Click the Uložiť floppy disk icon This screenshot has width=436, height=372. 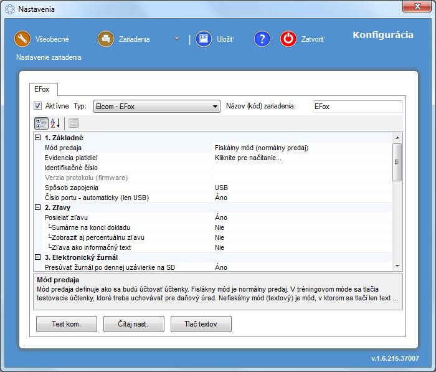[204, 39]
